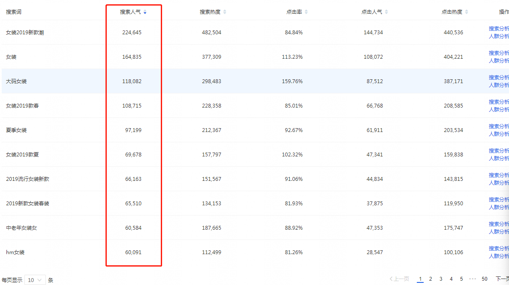This screenshot has height=285, width=509.
Task: Click search popularity value 164,835
Action: coord(132,57)
